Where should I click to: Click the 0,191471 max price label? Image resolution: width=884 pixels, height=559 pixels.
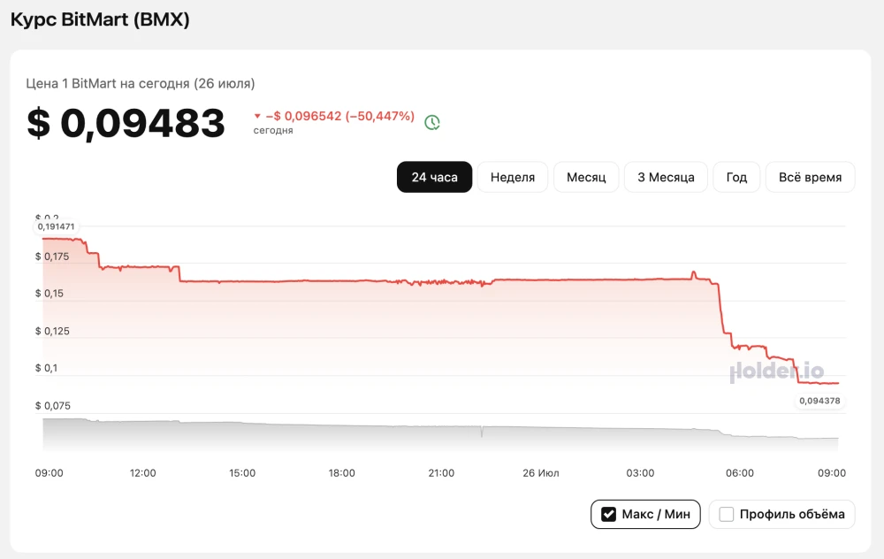coord(56,226)
